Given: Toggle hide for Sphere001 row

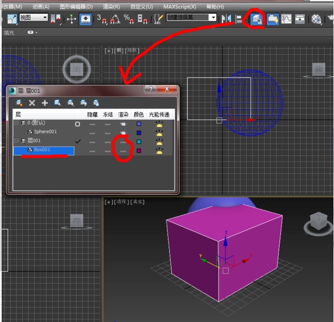Looking at the screenshot, I should tap(92, 133).
